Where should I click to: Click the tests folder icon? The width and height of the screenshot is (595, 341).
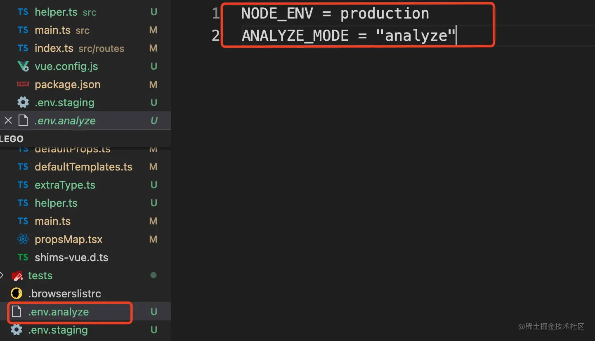(x=17, y=276)
